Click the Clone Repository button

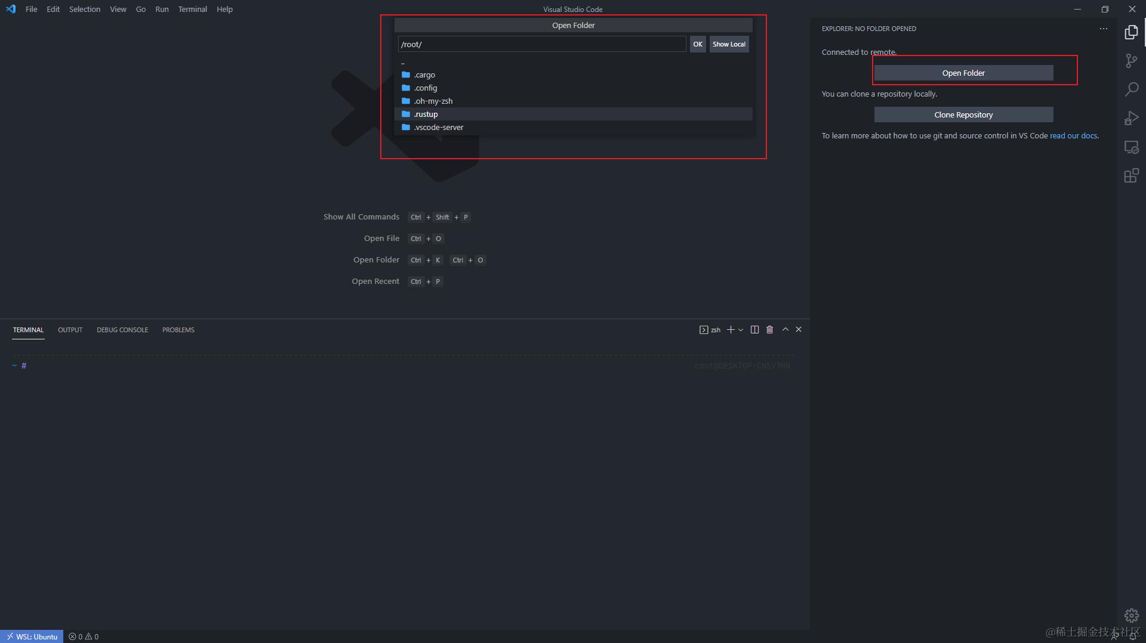click(963, 115)
